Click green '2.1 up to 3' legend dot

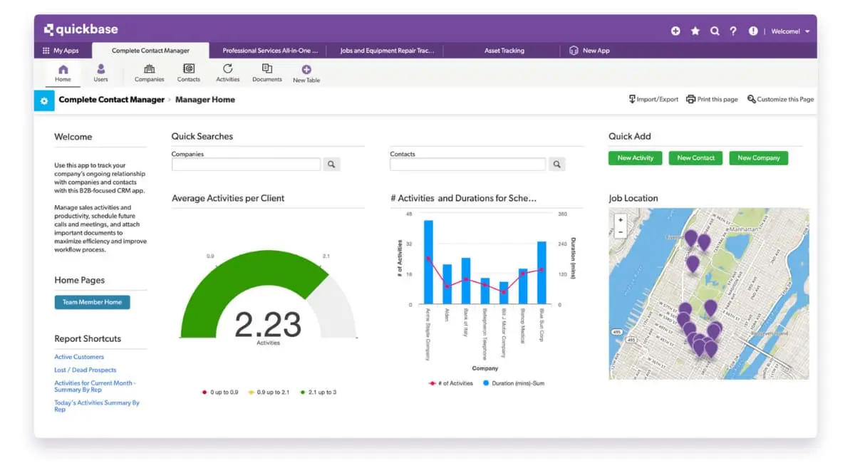[303, 392]
